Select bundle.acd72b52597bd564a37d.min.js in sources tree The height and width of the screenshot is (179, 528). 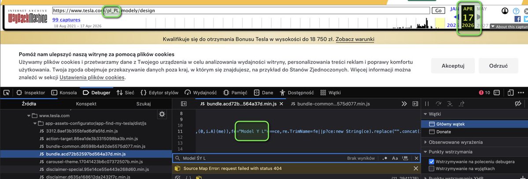(86, 154)
